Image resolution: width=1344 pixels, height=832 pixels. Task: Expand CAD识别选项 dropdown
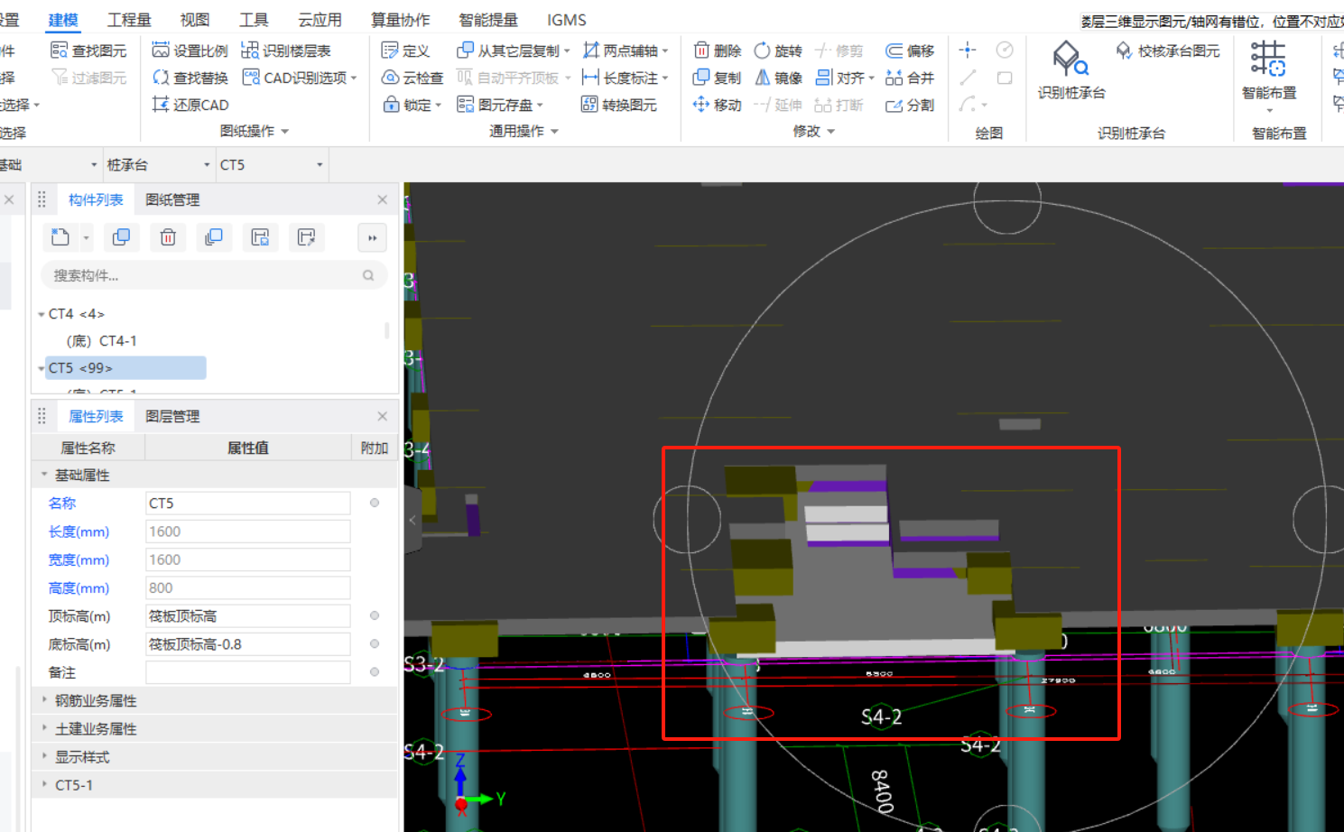pos(354,79)
